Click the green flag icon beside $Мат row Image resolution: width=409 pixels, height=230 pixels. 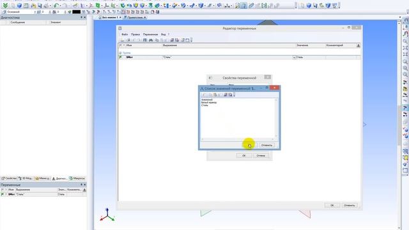click(121, 57)
